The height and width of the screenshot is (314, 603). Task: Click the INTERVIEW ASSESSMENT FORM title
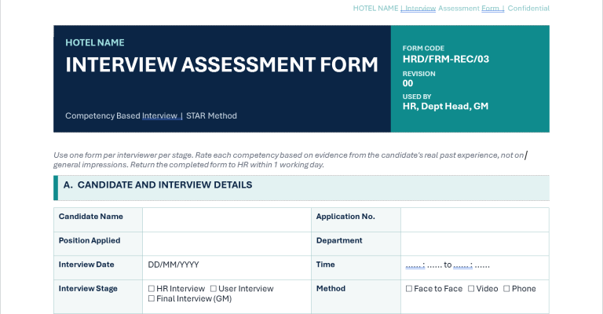click(x=222, y=64)
